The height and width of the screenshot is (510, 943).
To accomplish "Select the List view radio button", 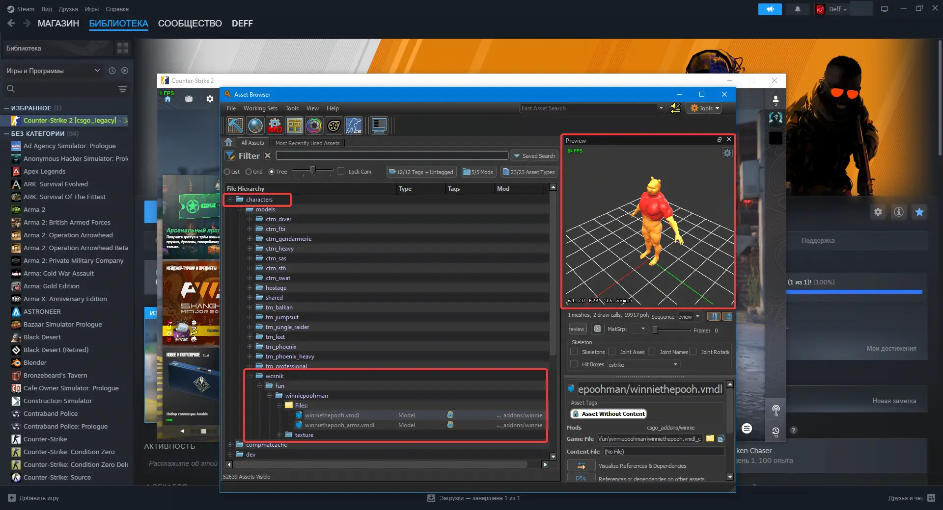I will click(227, 172).
